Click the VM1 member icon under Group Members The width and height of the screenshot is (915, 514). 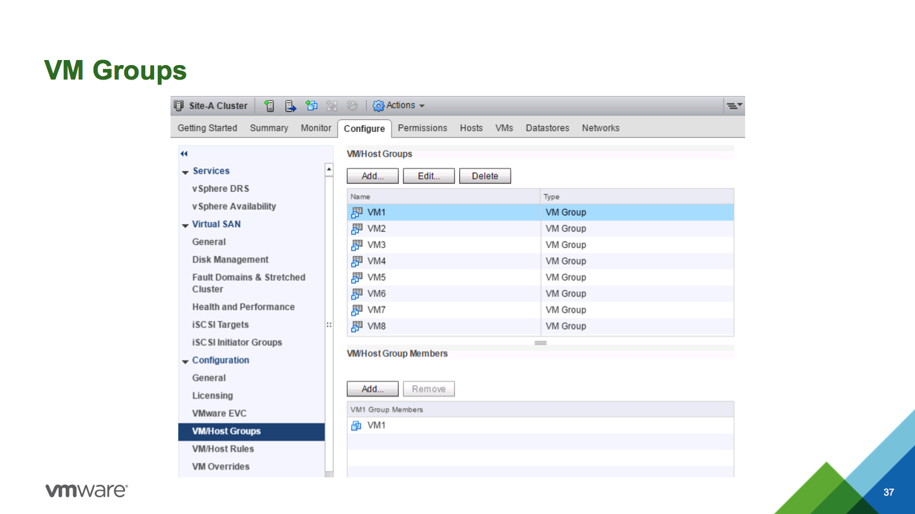[x=356, y=426]
